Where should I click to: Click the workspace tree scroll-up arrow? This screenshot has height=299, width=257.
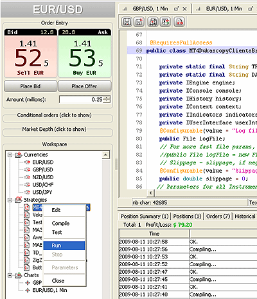pyautogui.click(x=106, y=155)
